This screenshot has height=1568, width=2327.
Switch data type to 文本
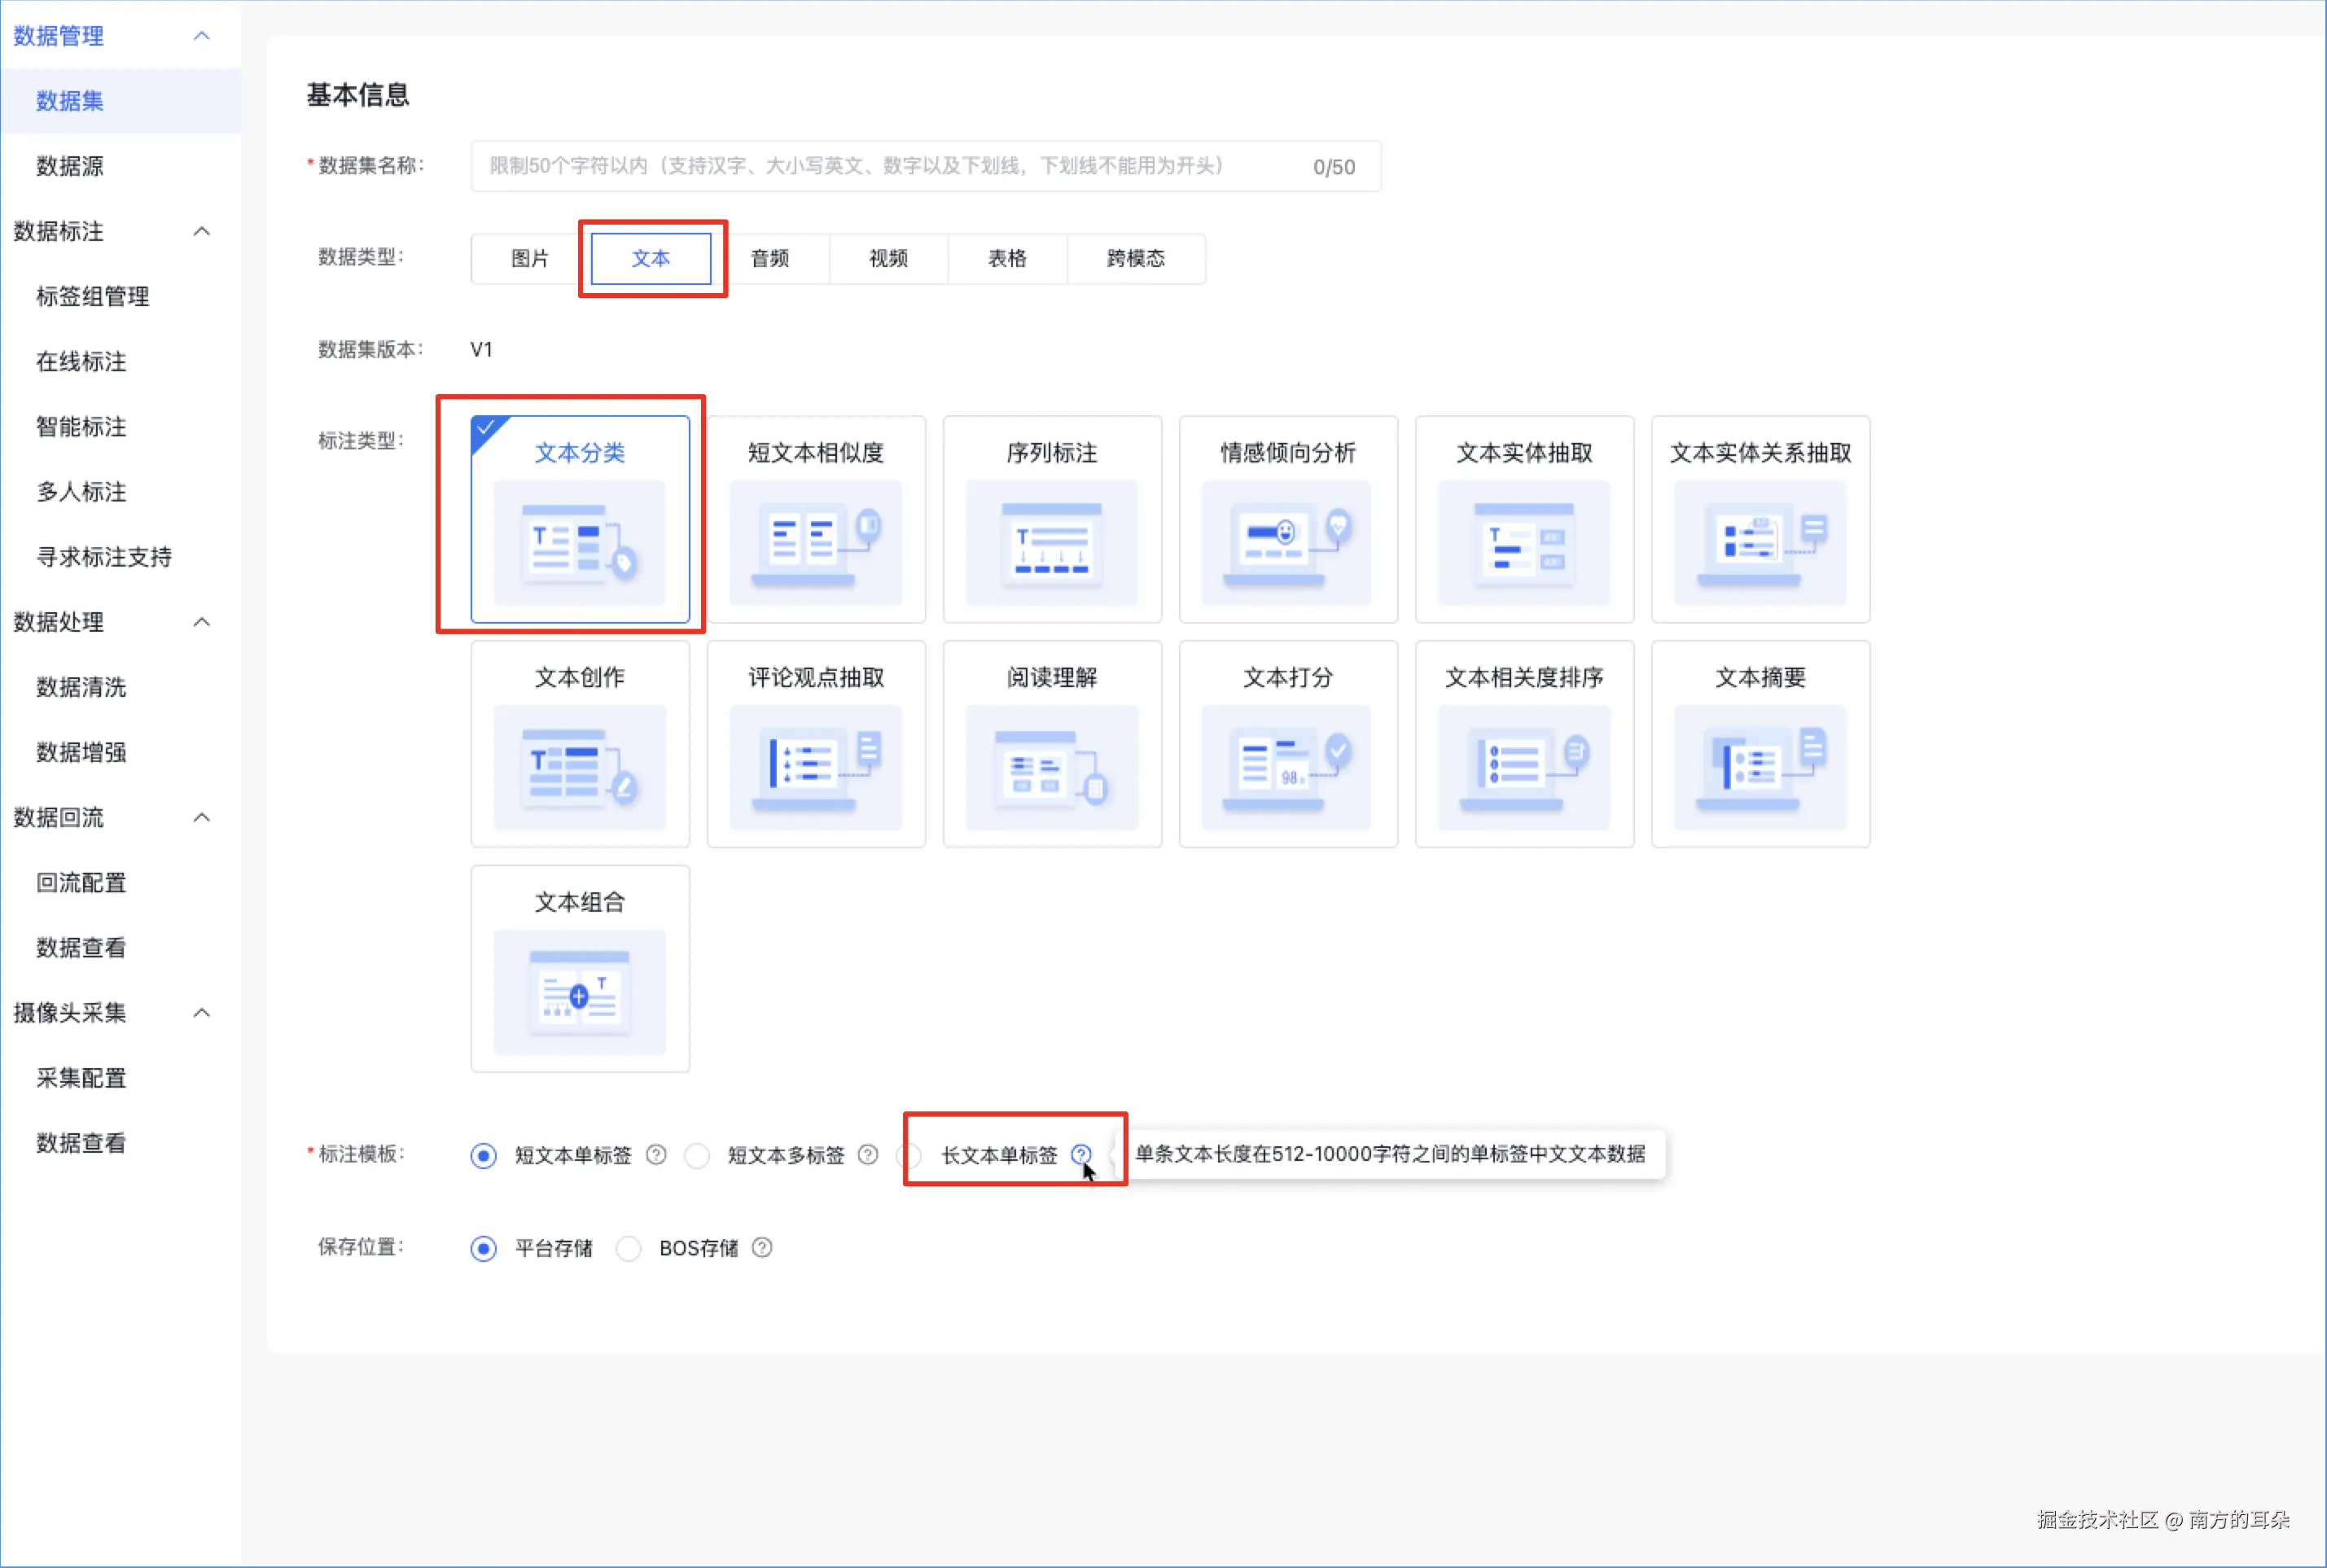[x=651, y=259]
